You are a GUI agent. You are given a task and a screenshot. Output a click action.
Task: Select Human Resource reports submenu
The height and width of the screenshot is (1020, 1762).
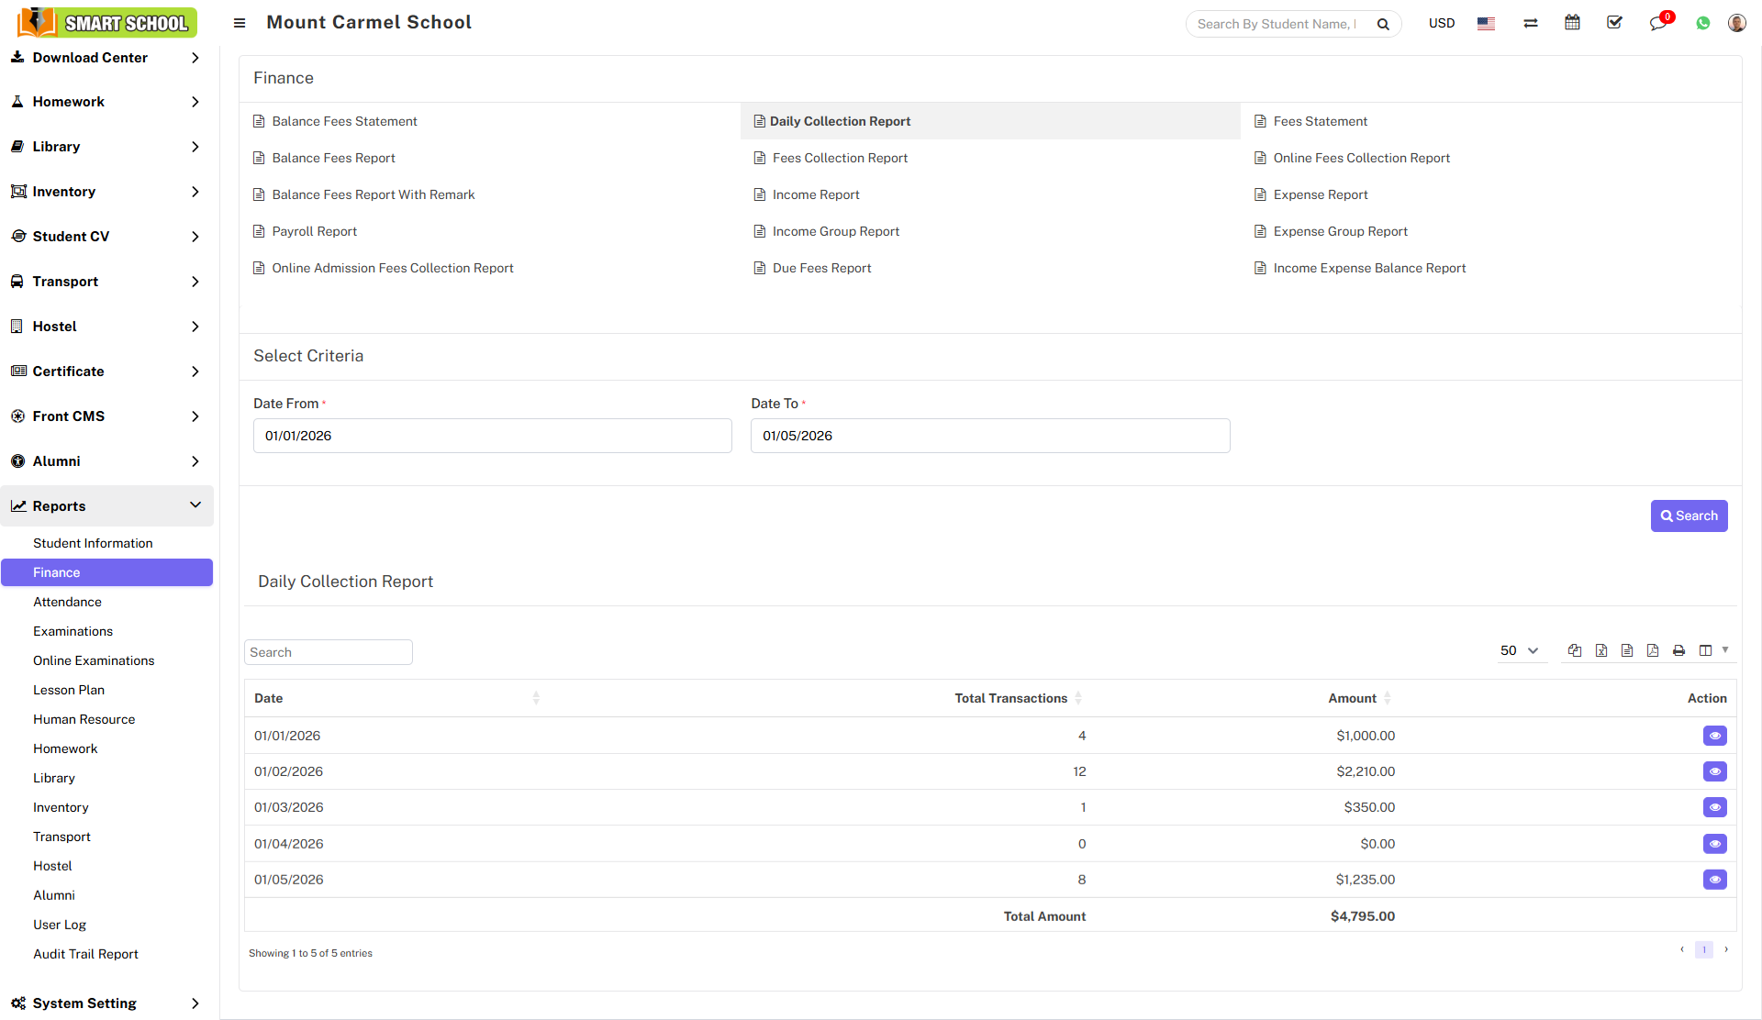pyautogui.click(x=84, y=719)
